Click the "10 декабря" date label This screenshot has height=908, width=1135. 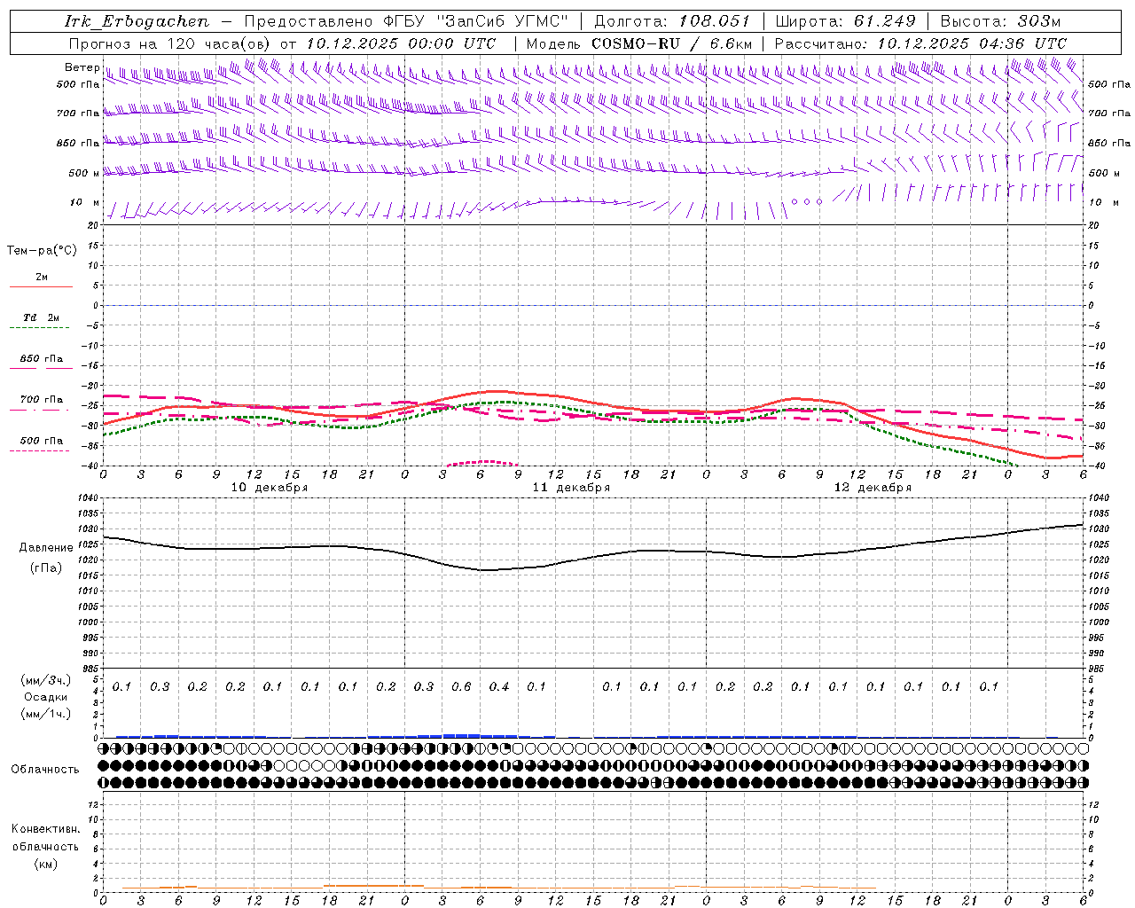click(270, 488)
